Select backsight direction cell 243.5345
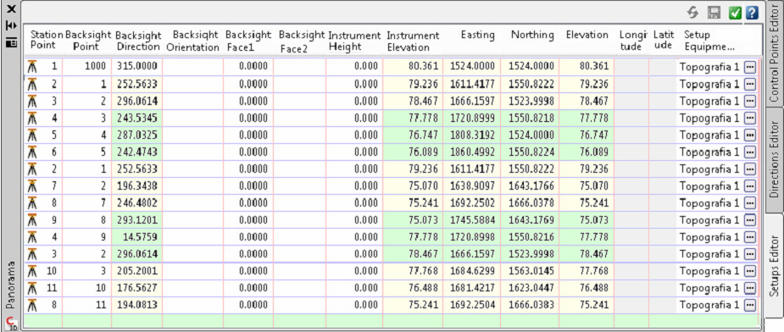The height and width of the screenshot is (332, 784). (x=137, y=118)
